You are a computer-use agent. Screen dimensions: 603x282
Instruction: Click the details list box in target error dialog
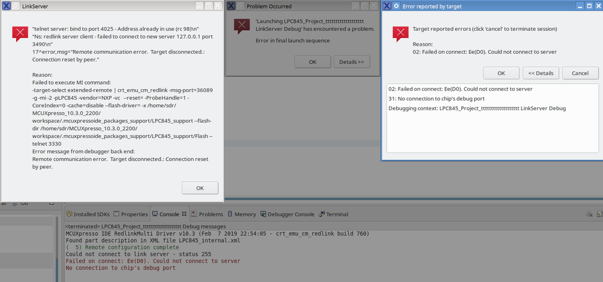click(493, 118)
